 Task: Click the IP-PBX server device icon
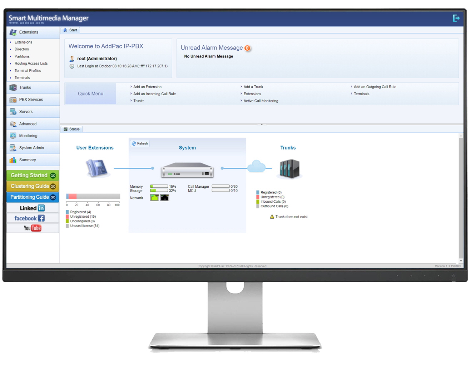pos(187,170)
